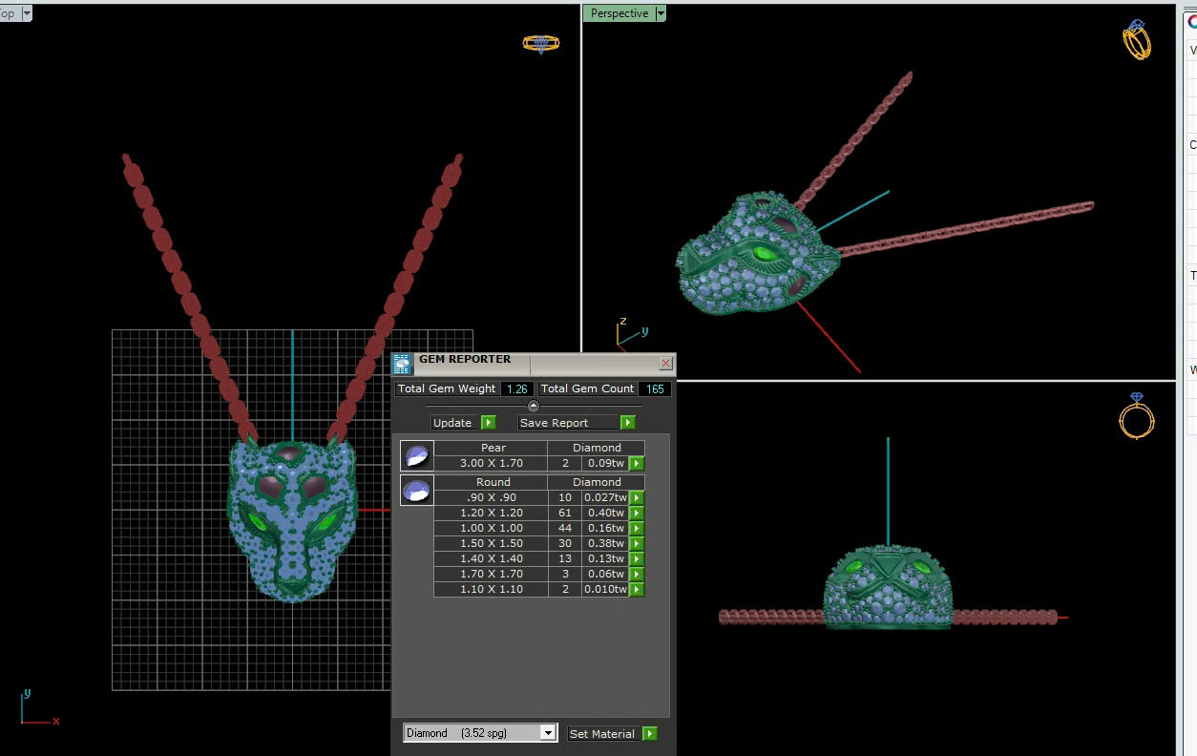Click the Pear gem shape icon
The width and height of the screenshot is (1197, 756).
(x=416, y=456)
